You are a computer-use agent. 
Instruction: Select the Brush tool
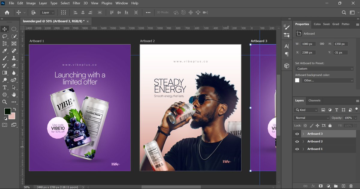click(5, 58)
